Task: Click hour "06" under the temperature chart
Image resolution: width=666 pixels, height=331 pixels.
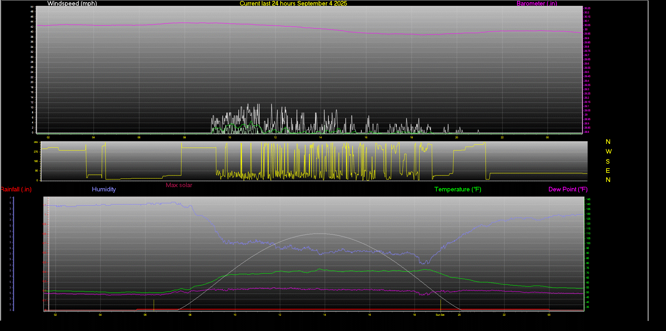Action: (x=145, y=315)
